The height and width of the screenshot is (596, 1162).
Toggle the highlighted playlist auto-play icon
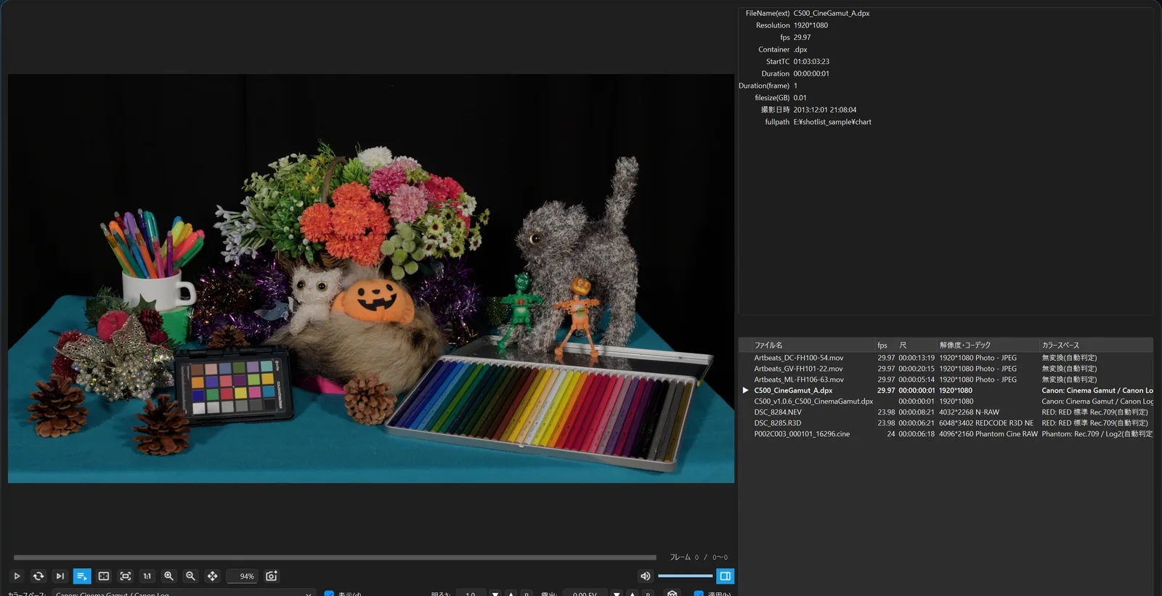click(82, 576)
